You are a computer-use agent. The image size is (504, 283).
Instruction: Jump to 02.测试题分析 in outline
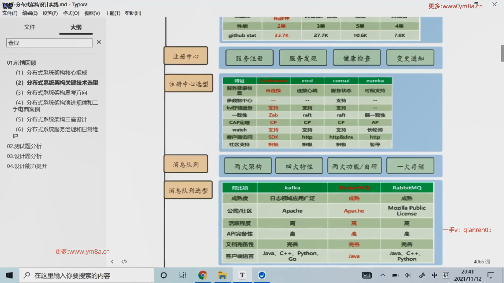coord(24,146)
